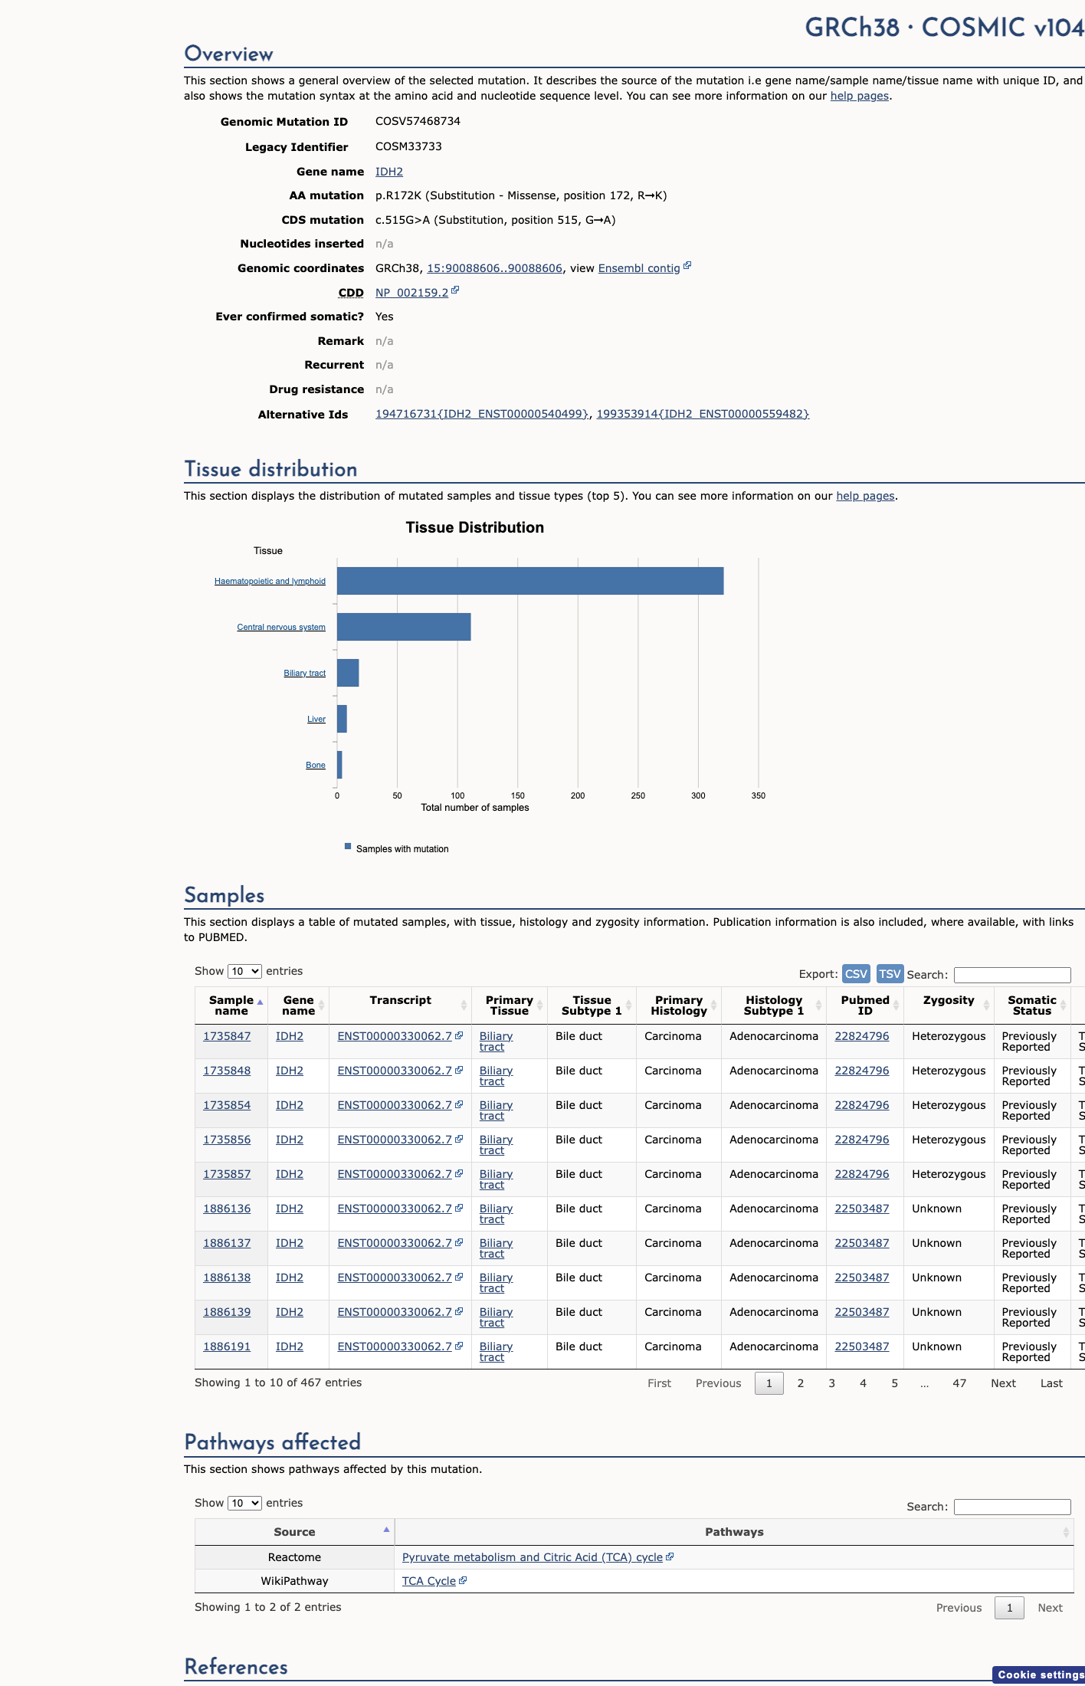Sort samples by Primary Tissue column
This screenshot has height=1686, width=1085.
pos(509,1005)
